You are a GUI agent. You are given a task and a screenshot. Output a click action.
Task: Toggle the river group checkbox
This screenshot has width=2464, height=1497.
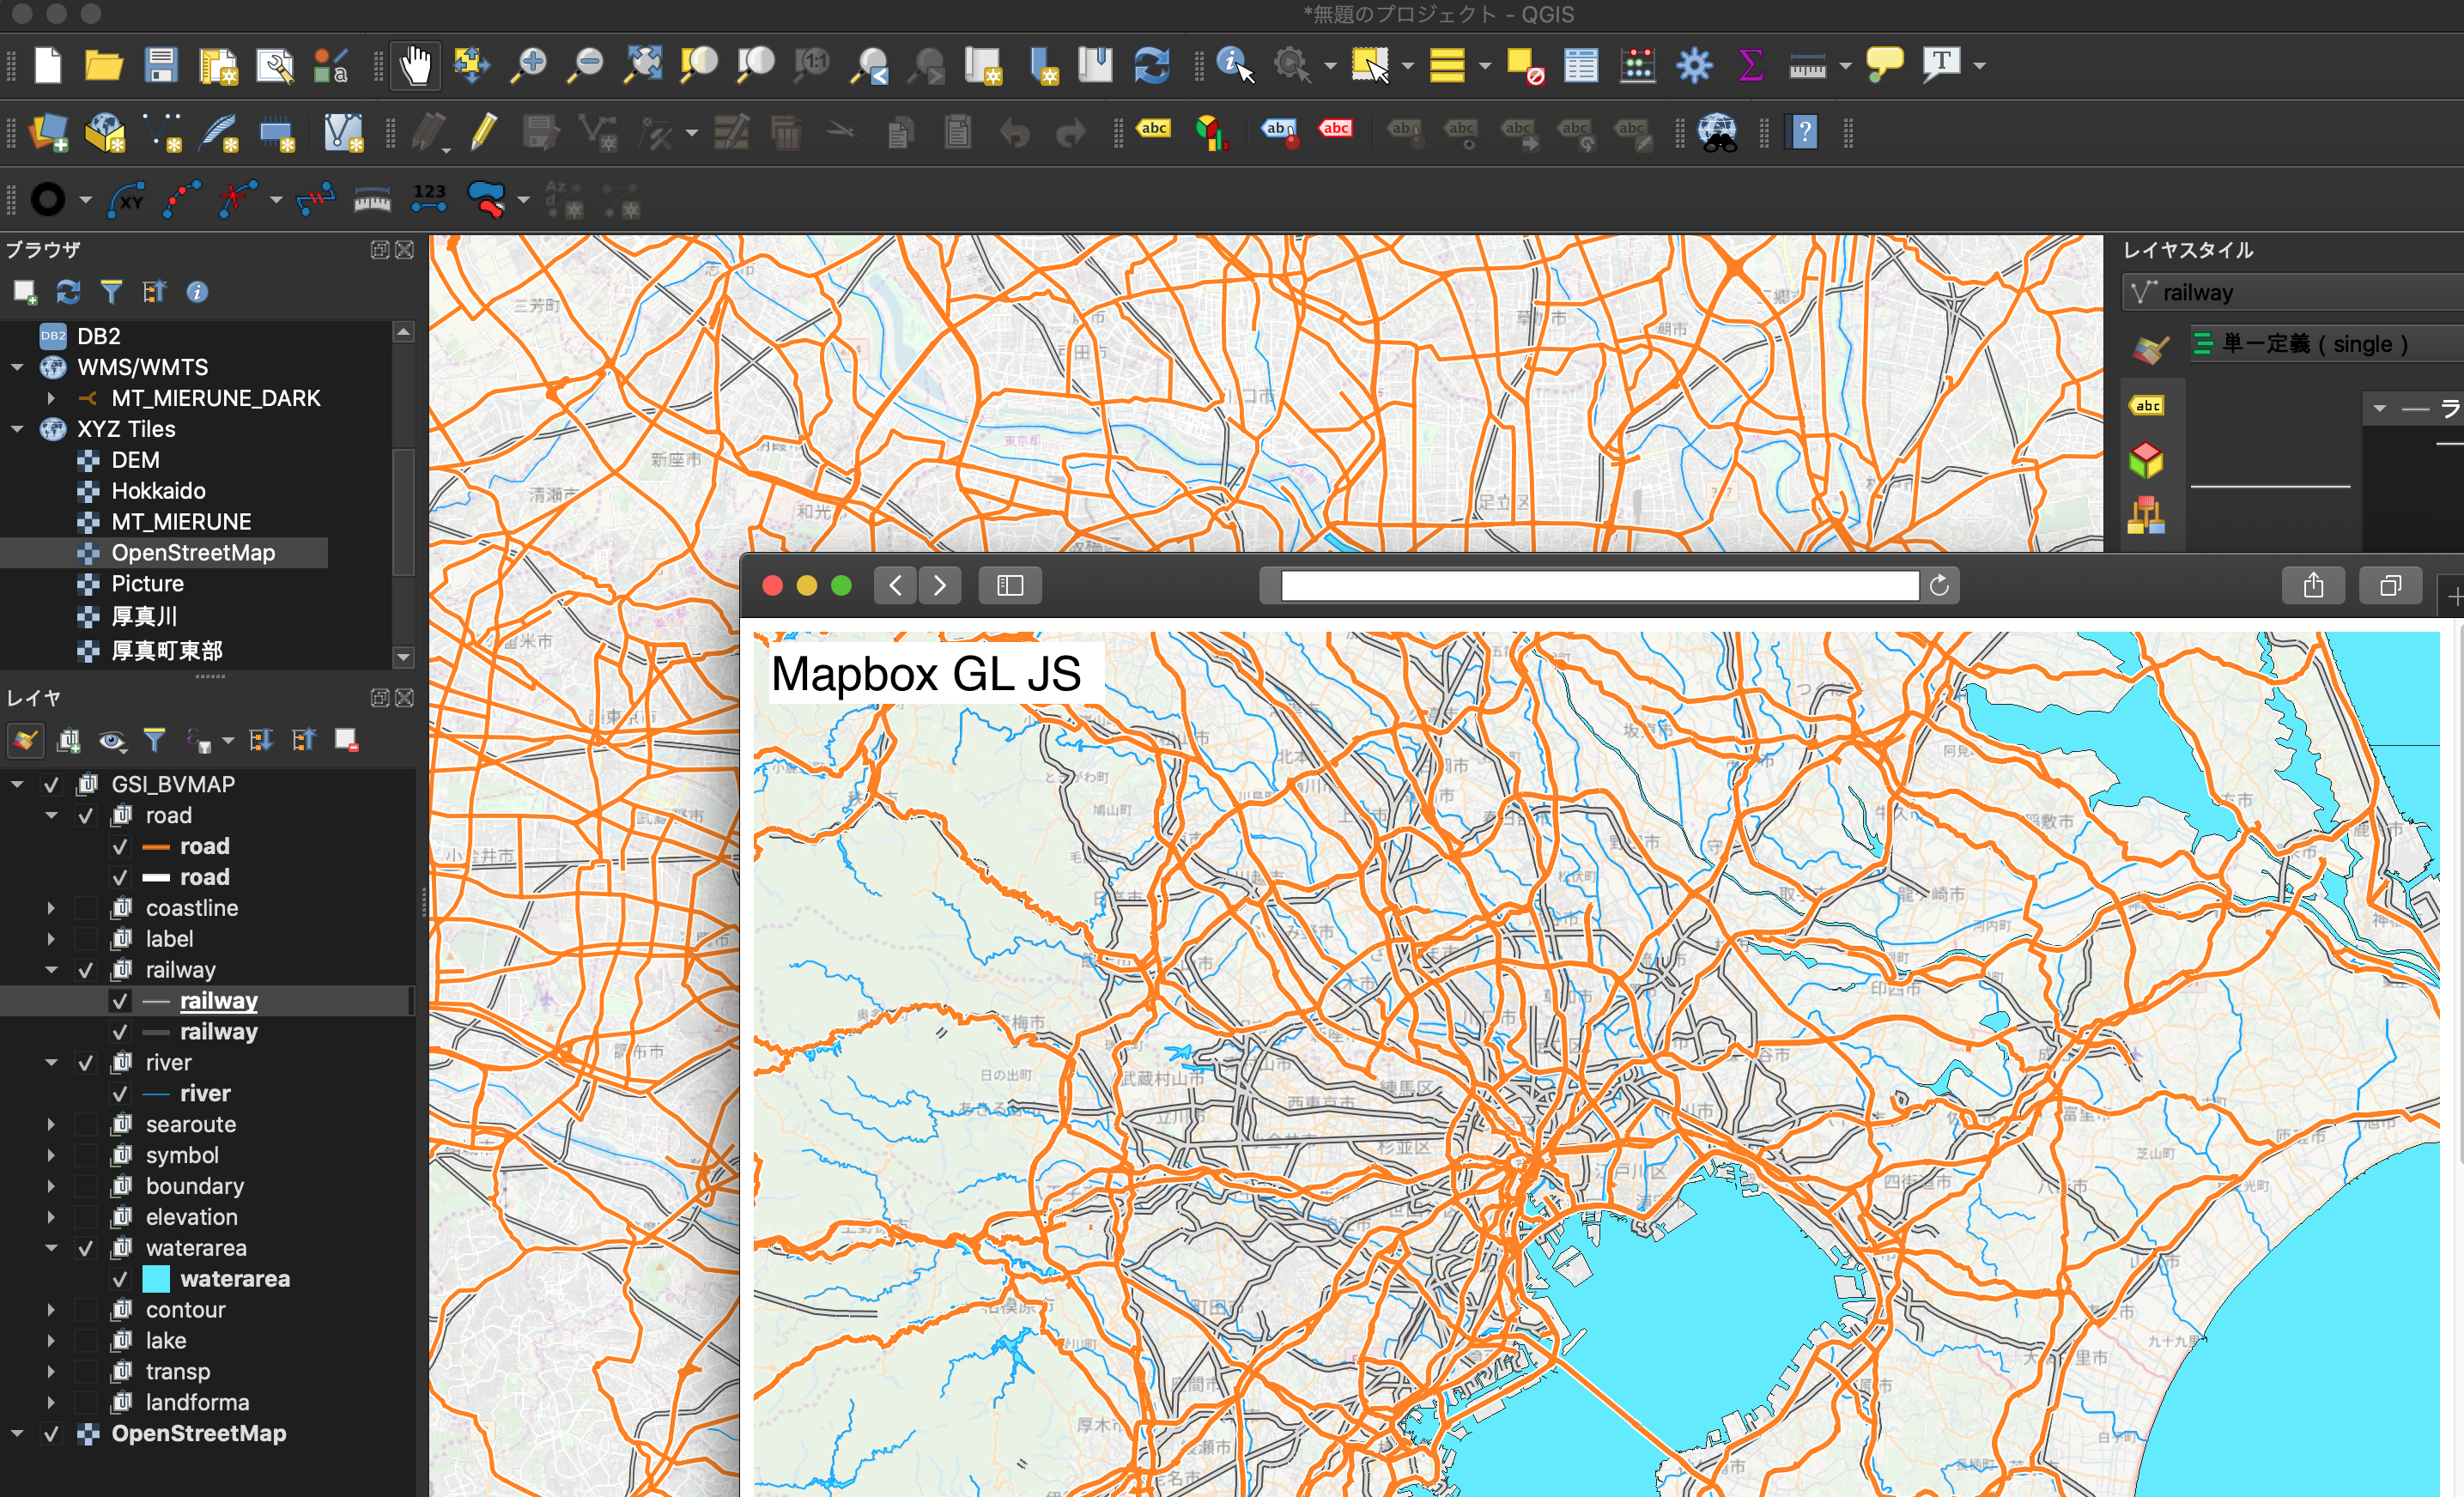[86, 1063]
